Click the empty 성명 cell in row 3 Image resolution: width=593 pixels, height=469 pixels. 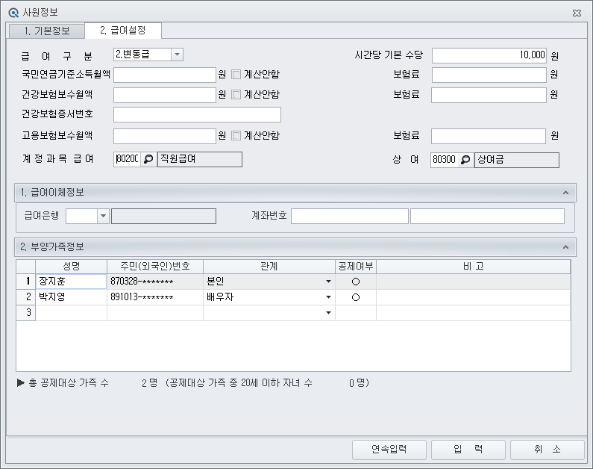click(71, 313)
